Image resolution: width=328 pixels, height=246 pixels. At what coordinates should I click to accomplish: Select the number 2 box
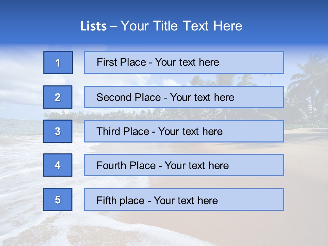click(x=58, y=97)
